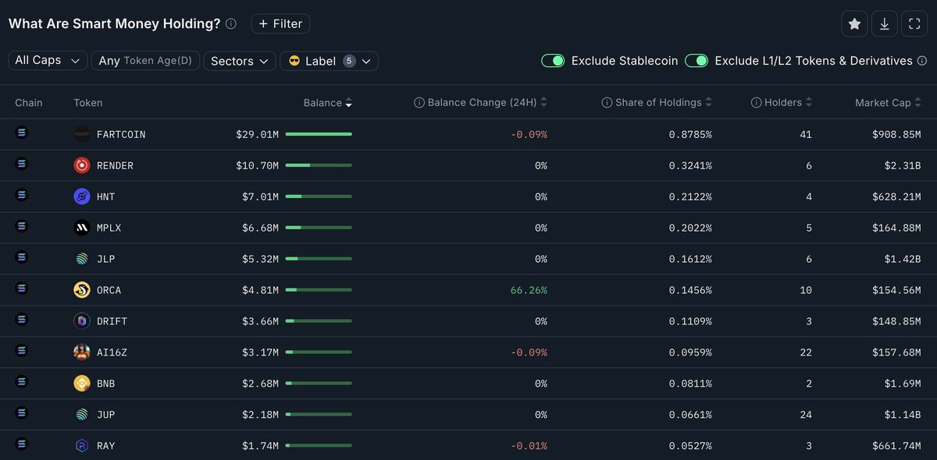Click FARTCOIN market cap $908.85M

896,134
